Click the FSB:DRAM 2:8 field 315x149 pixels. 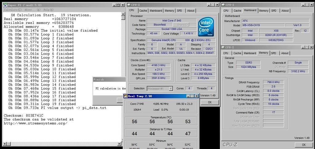click(273, 86)
